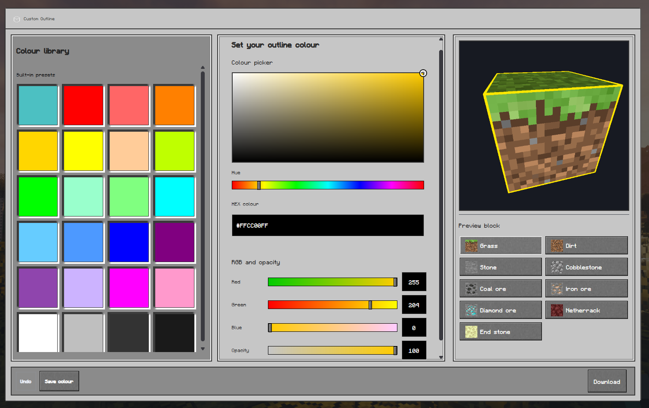Image resolution: width=649 pixels, height=408 pixels.
Task: Use the magenta preset swatch
Action: tap(129, 287)
